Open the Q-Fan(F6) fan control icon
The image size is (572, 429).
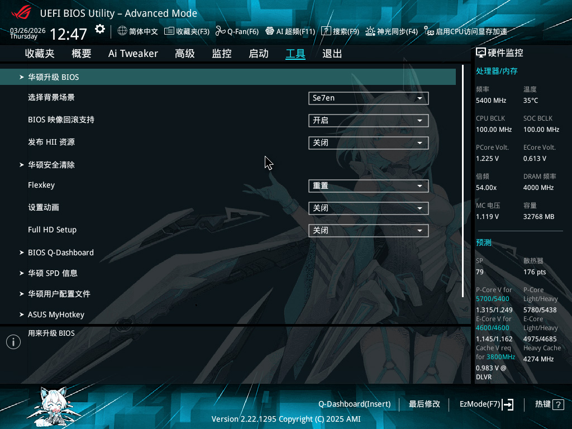220,31
